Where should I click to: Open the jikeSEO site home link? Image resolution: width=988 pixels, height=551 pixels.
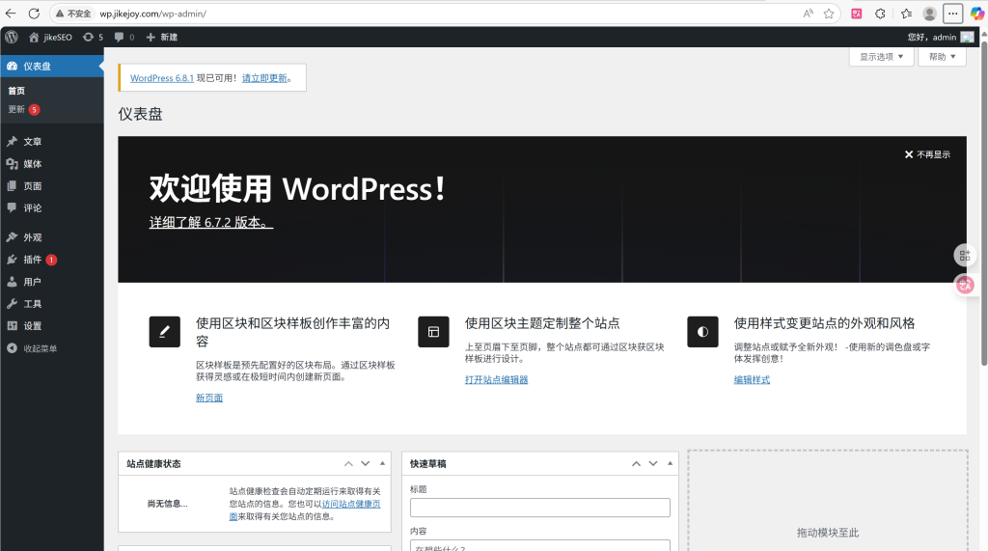[x=50, y=38]
